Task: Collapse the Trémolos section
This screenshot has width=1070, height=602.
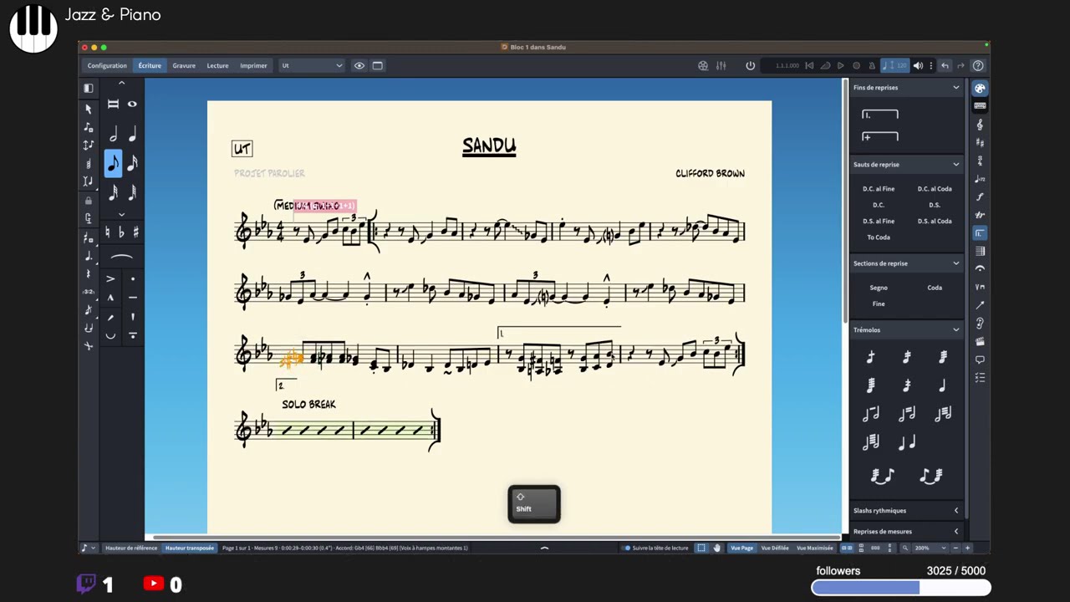Action: [x=956, y=330]
